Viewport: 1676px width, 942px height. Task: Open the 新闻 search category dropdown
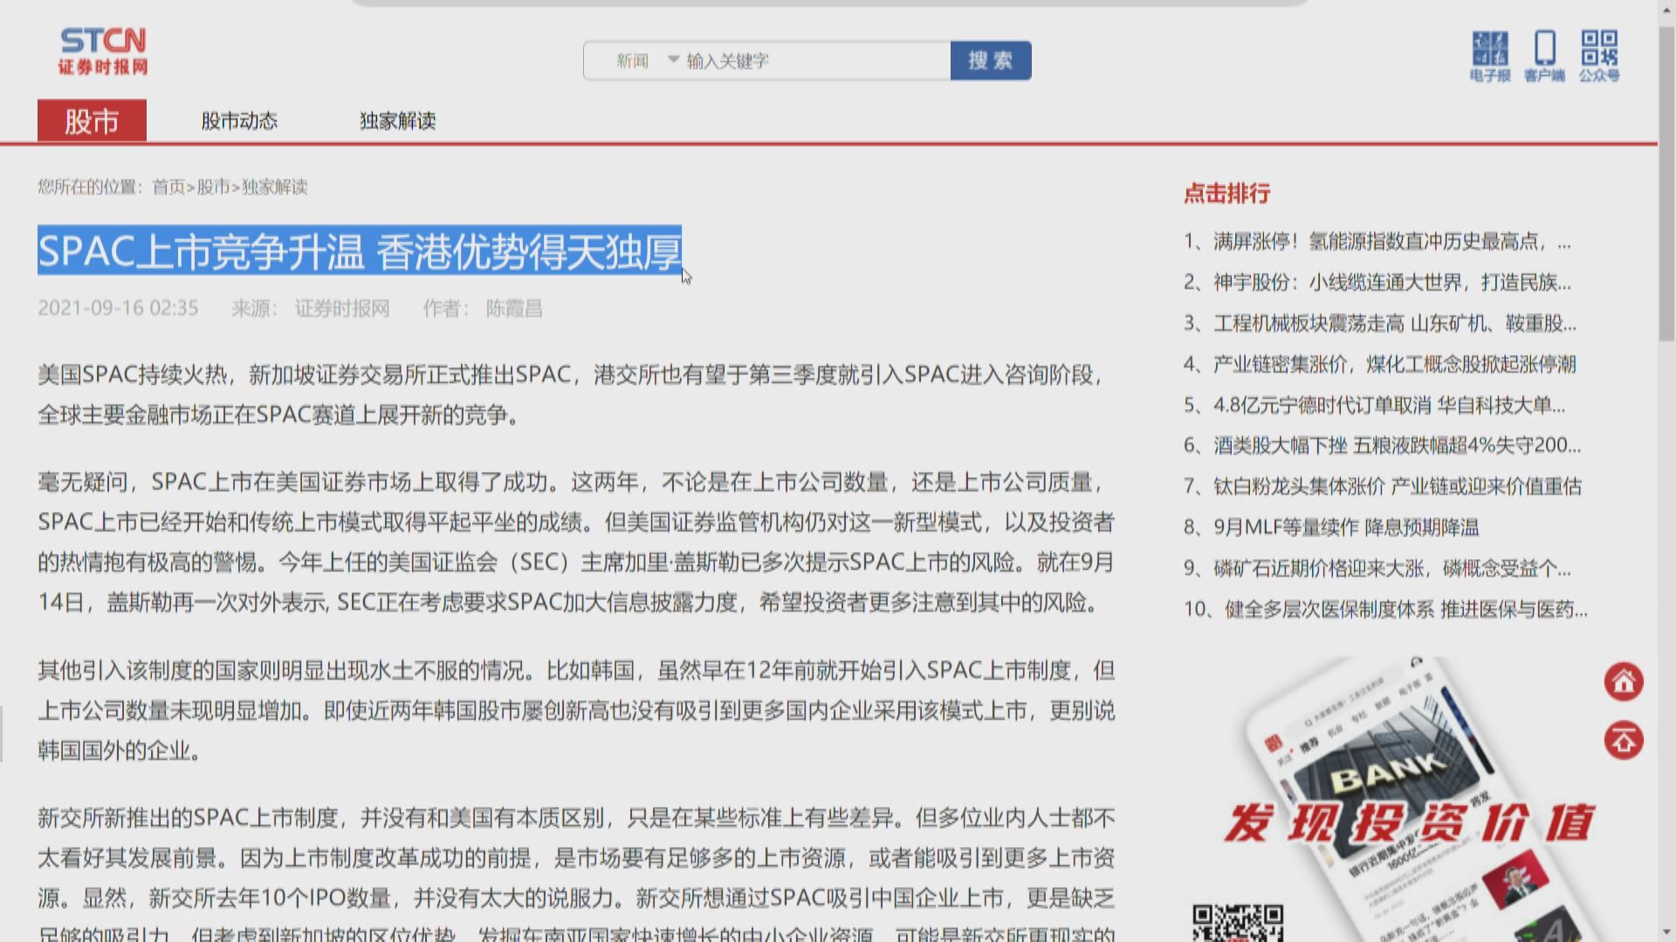pos(644,60)
